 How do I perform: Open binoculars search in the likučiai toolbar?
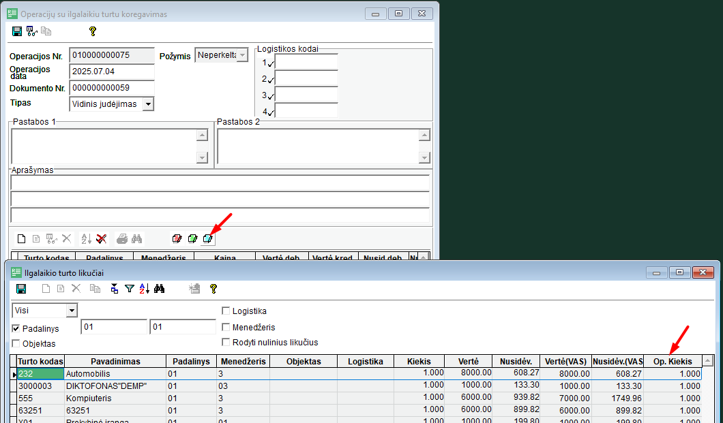pos(160,289)
